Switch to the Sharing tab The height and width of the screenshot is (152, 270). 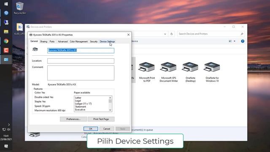43,41
